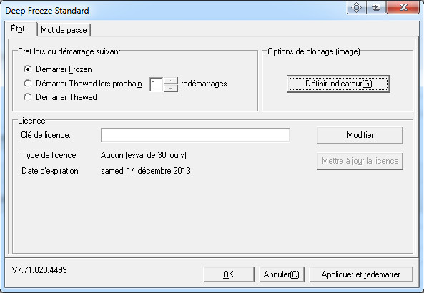Open the État tab

pos(19,29)
